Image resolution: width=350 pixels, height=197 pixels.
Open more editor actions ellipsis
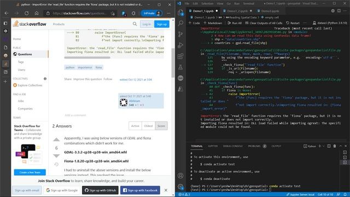[345, 11]
